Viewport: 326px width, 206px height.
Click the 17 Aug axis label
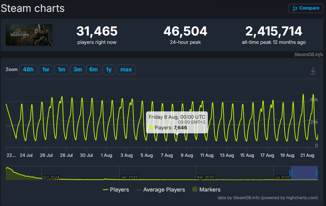pyautogui.click(x=267, y=155)
